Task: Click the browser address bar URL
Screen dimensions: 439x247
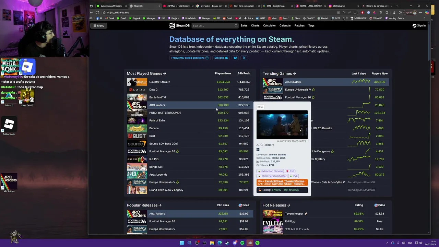Action: 118,12
